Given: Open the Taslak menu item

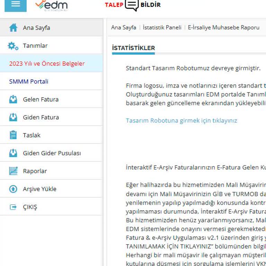Looking at the screenshot, I should coord(51,135).
